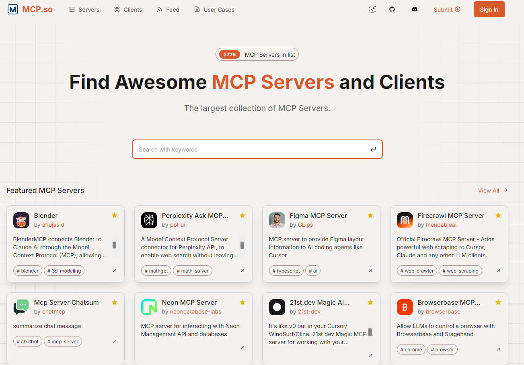Image resolution: width=524 pixels, height=365 pixels.
Task: Open author link 21st-dev
Action: click(x=309, y=312)
